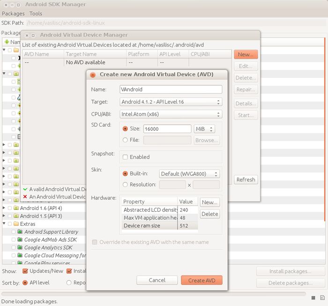The image size is (328, 306).
Task: Click the Platform column header
Action: click(x=142, y=54)
